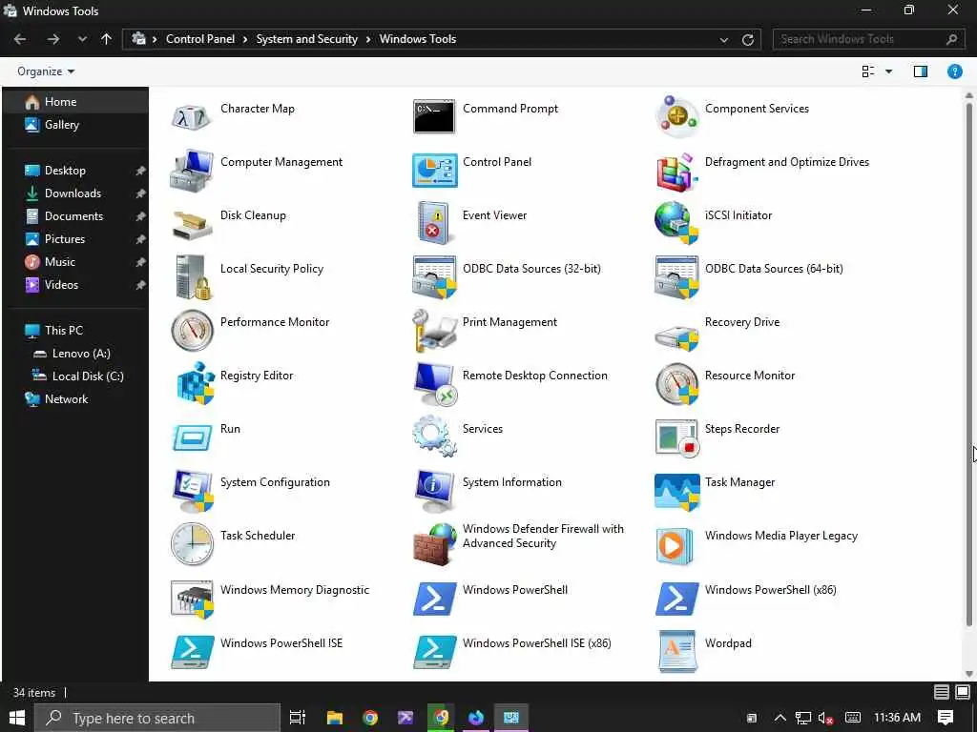Select the Computer Management icon
The height and width of the screenshot is (732, 977).
[191, 171]
